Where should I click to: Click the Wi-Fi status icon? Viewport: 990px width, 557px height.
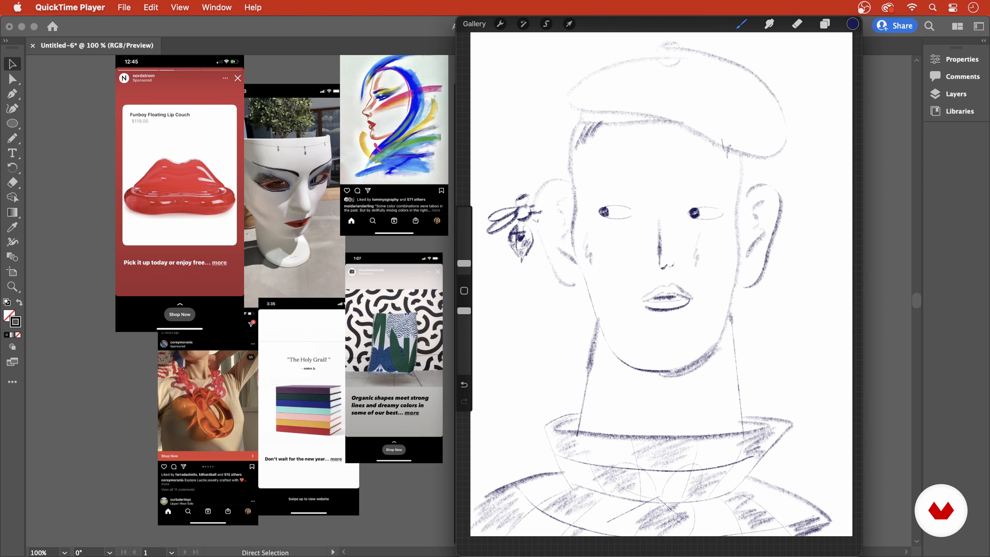click(x=912, y=7)
